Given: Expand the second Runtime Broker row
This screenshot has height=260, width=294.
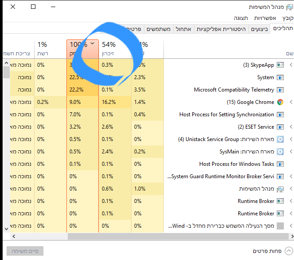Looking at the screenshot, I should 291,214.
